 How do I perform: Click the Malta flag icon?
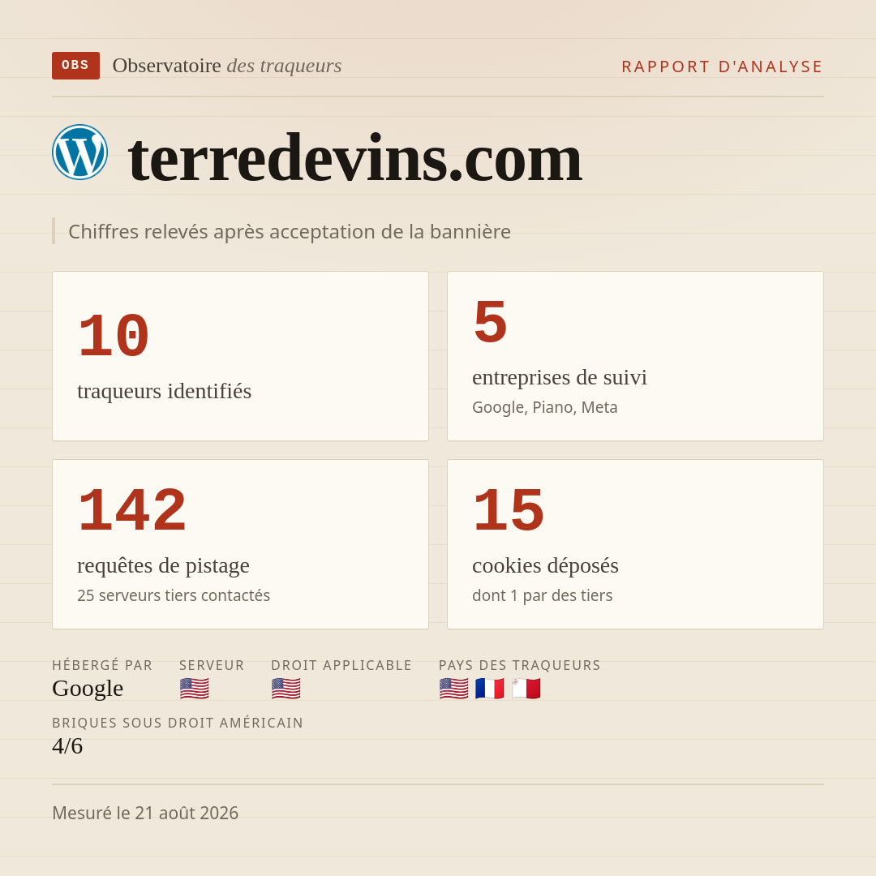pos(526,689)
